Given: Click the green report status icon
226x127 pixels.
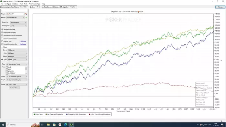Looking at the screenshot, I should 26,17.
